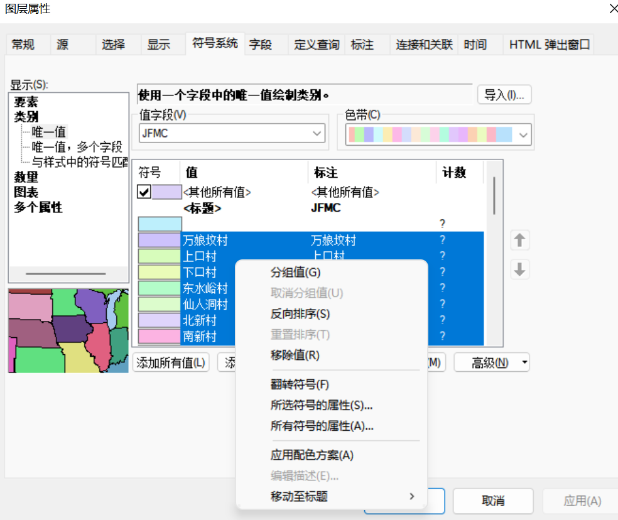Viewport: 618px width, 520px height.
Task: Click the 上口村 symbol swatch
Action: click(160, 256)
